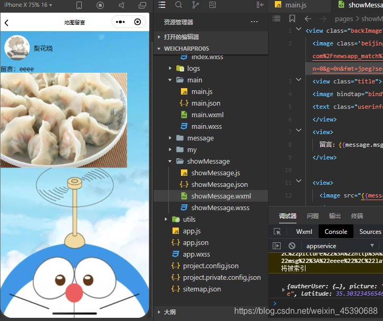The width and height of the screenshot is (383, 321).
Task: Open project.config.json file
Action: (x=210, y=266)
